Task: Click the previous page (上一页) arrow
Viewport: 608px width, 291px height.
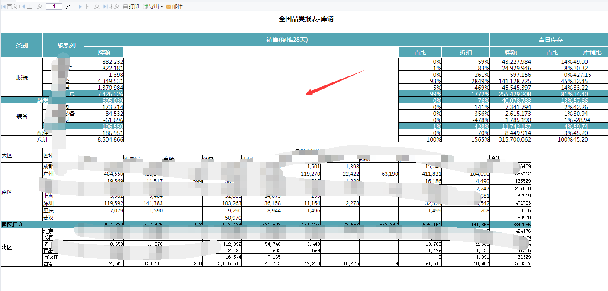Action: [24, 6]
